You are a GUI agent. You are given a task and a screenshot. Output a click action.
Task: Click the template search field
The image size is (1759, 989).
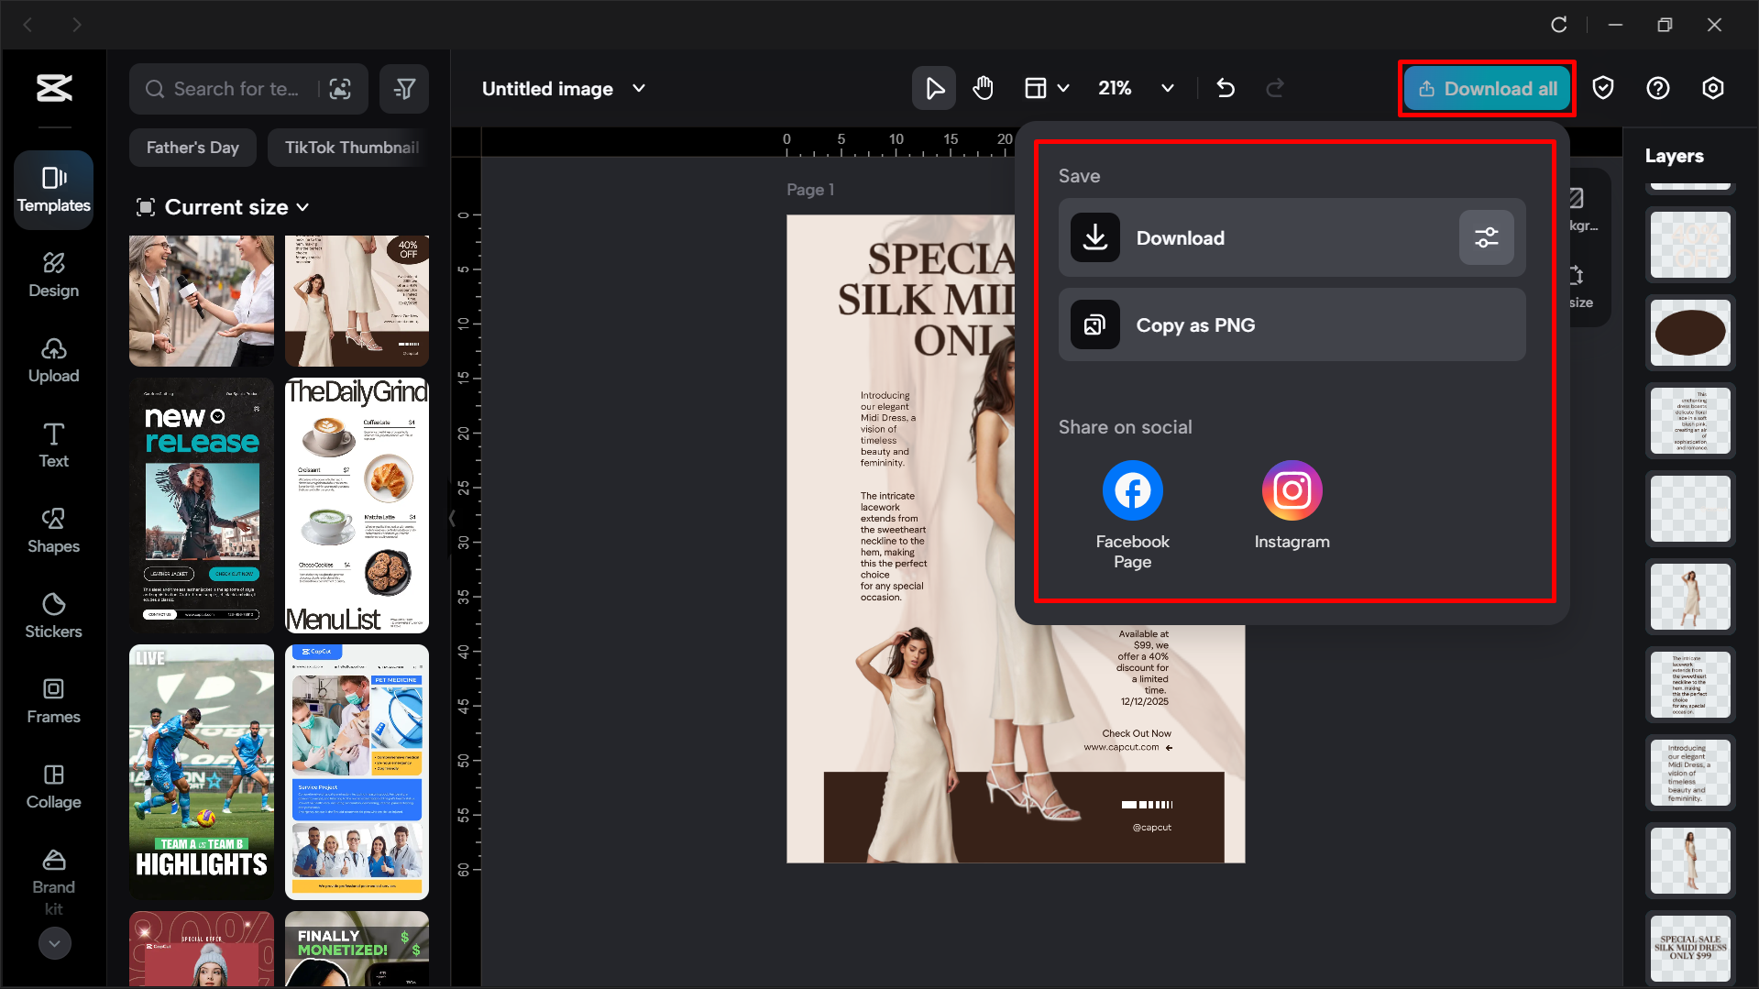(234, 88)
